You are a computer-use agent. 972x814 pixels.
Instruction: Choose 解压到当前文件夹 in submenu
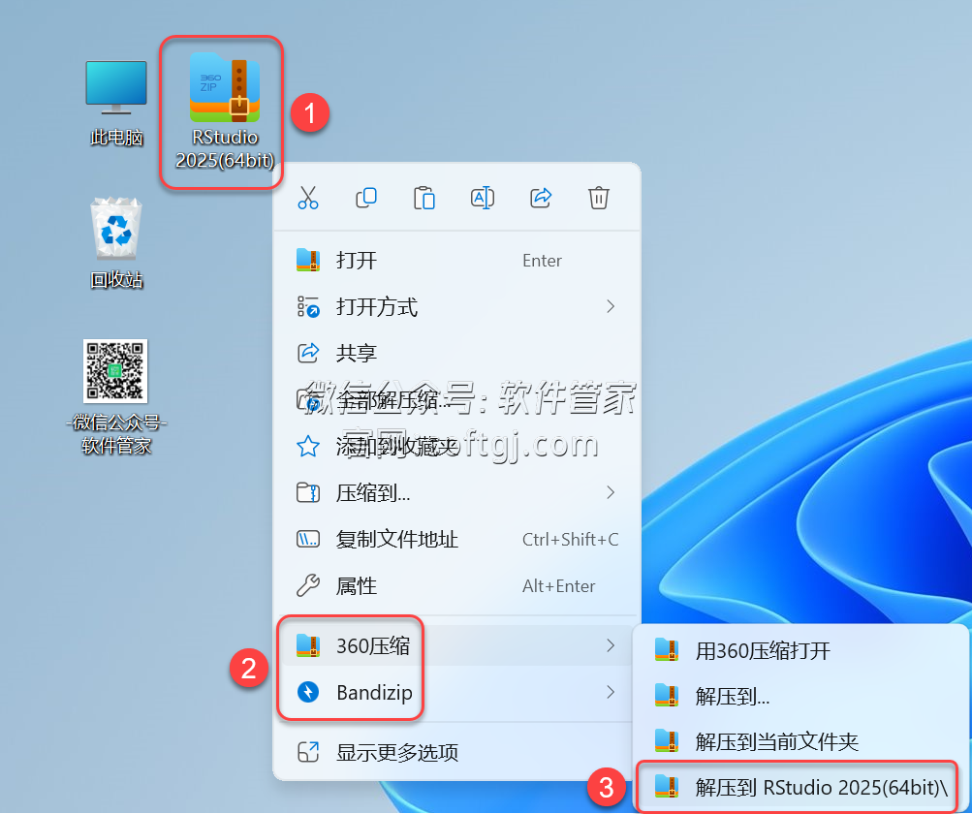point(800,741)
